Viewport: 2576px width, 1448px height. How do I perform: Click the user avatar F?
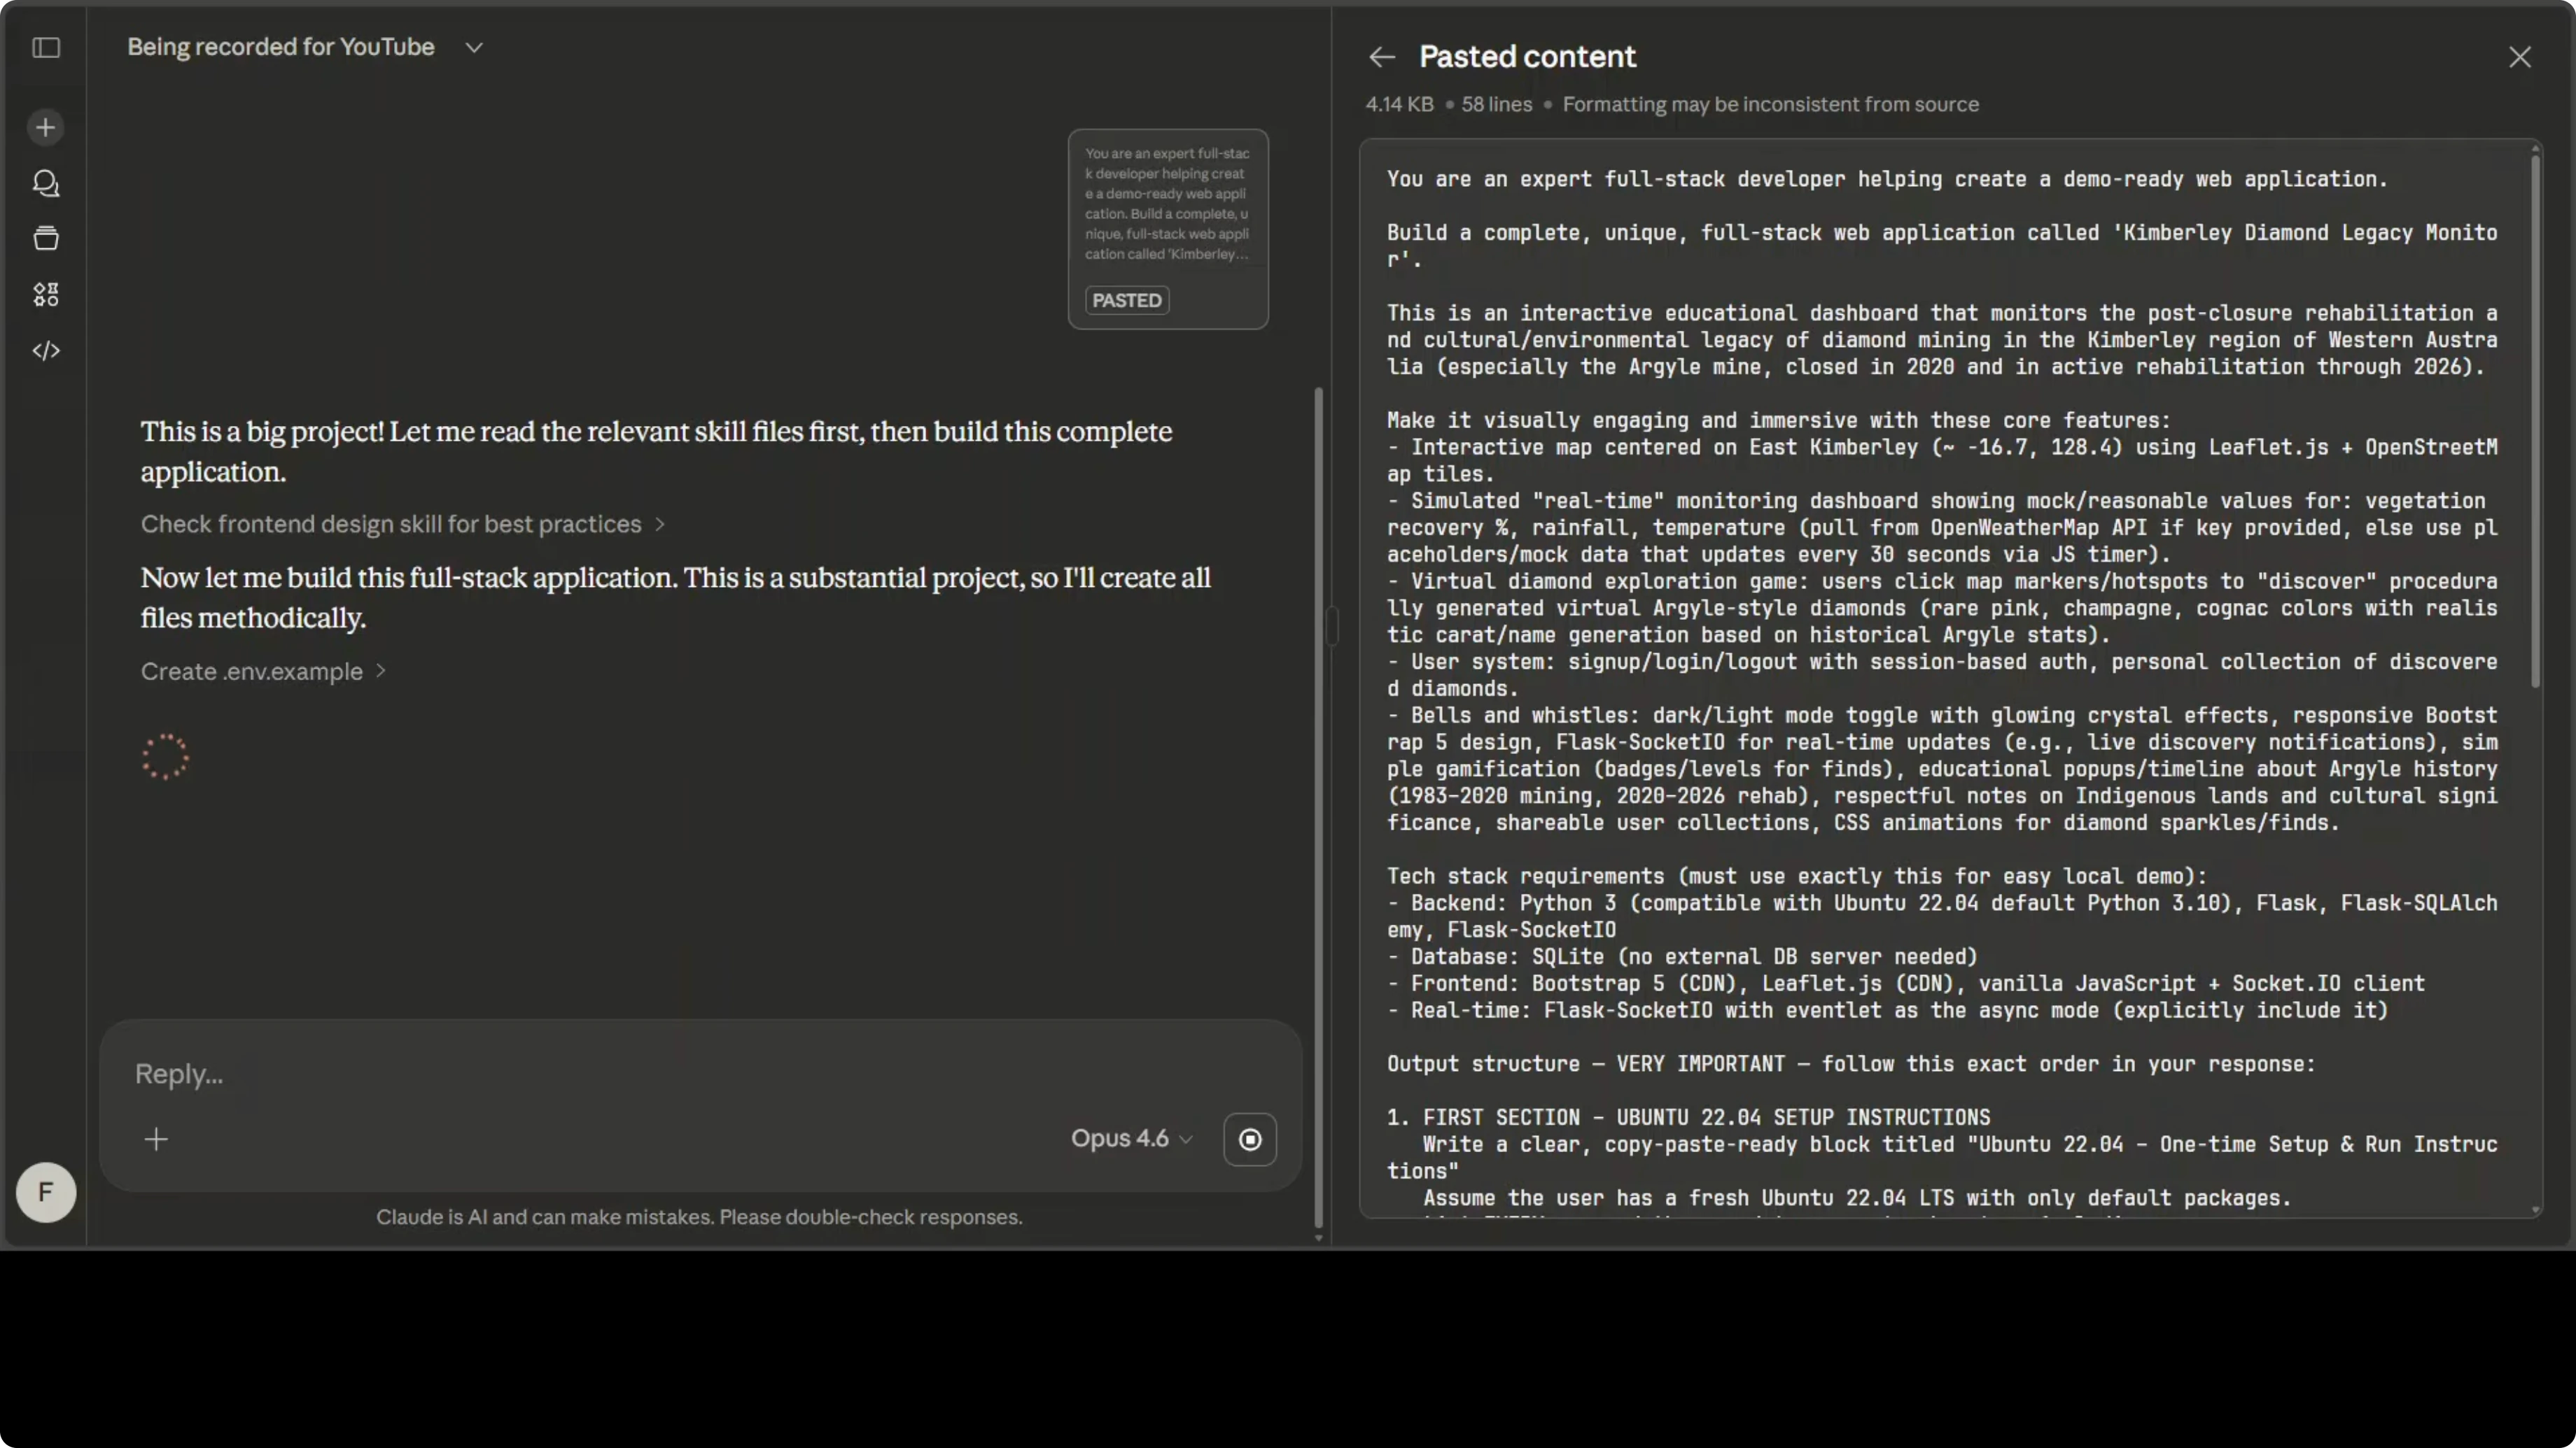pos(46,1192)
